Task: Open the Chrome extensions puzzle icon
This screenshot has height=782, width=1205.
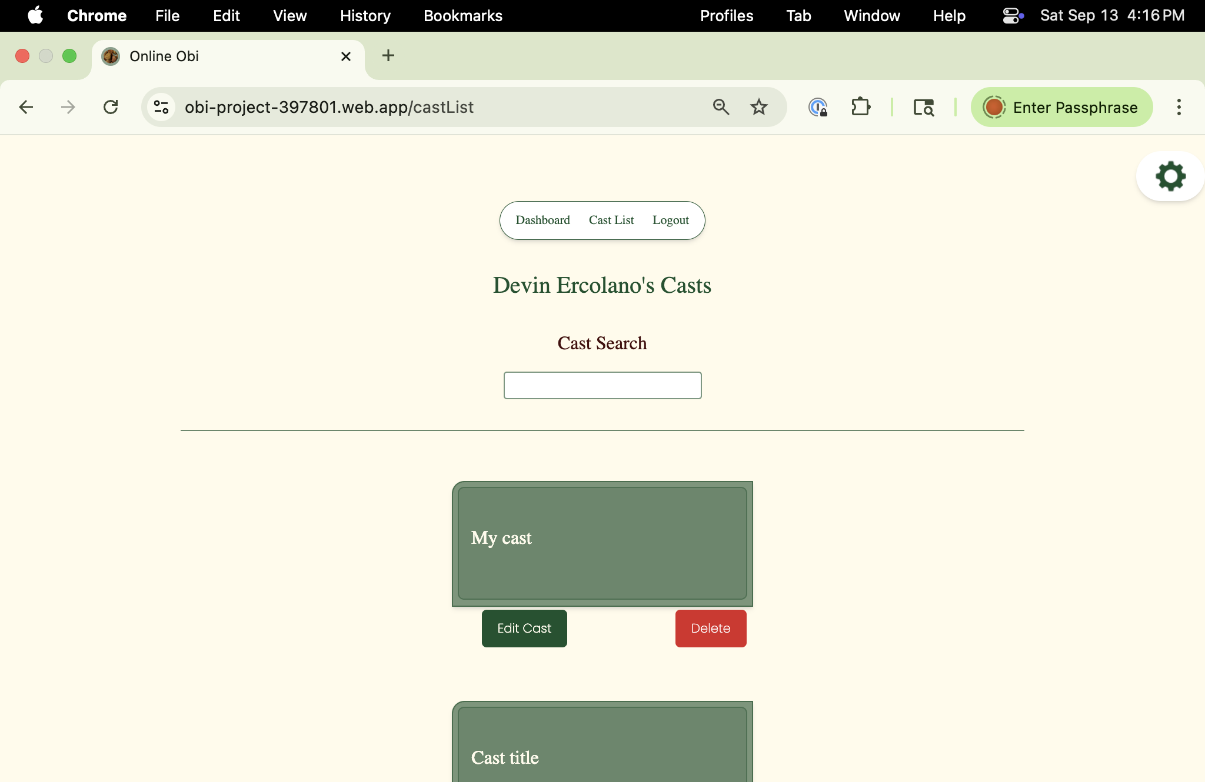Action: coord(861,107)
